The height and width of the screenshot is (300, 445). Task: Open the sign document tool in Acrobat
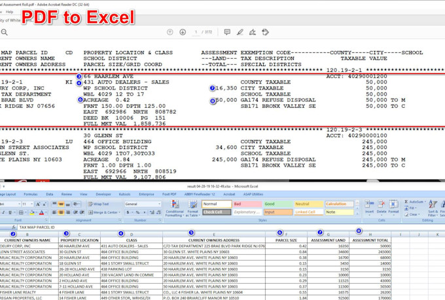tap(253, 32)
